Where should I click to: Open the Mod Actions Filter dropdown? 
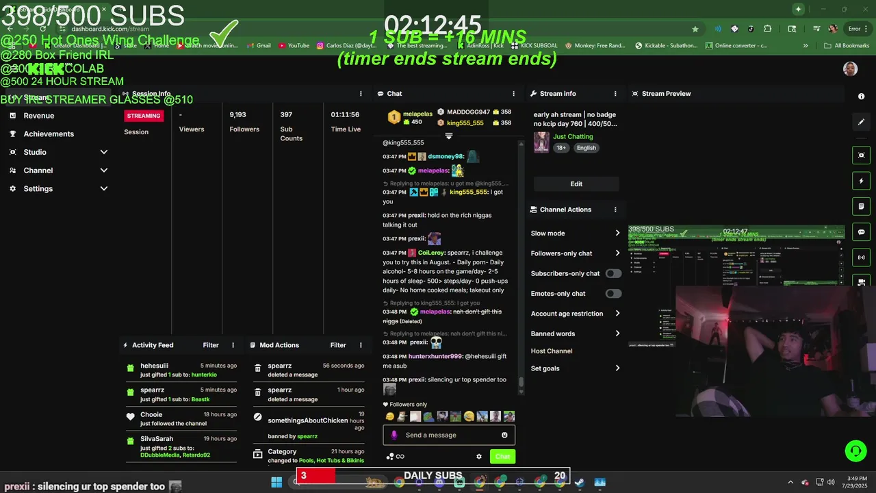click(x=338, y=345)
